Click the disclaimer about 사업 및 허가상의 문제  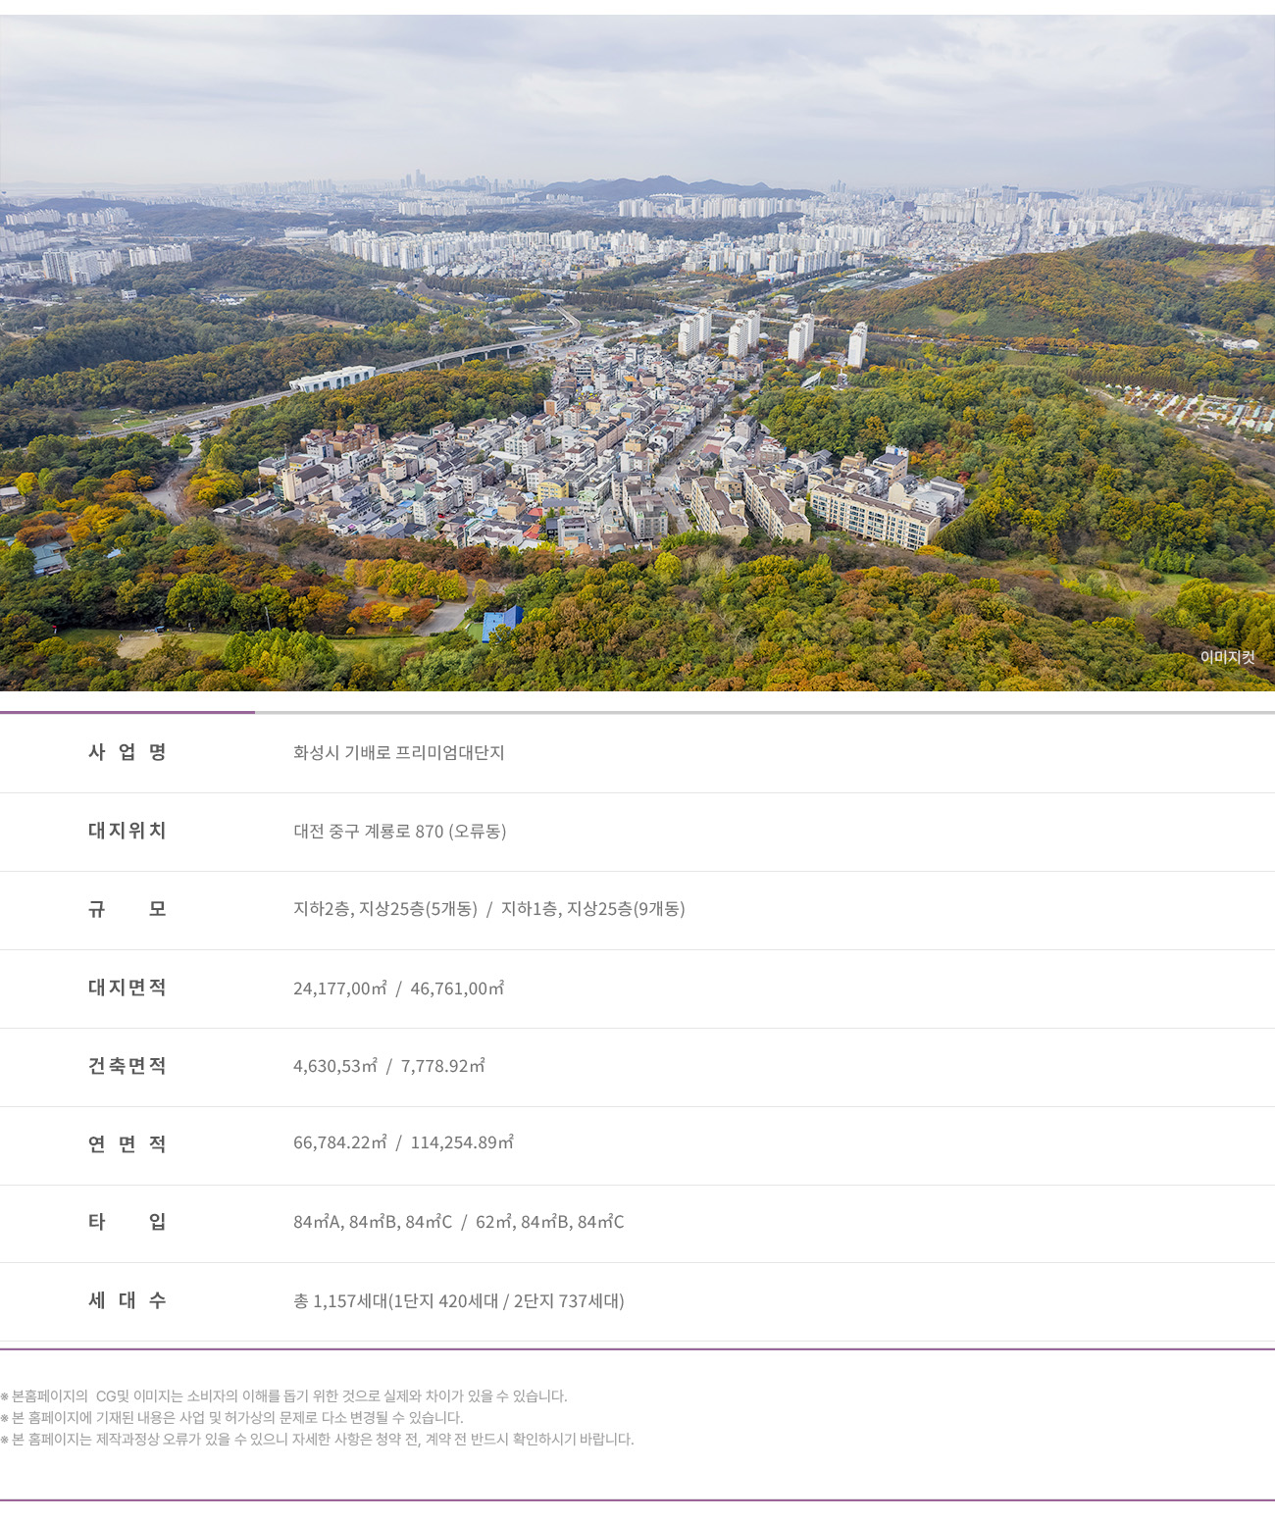point(231,1417)
